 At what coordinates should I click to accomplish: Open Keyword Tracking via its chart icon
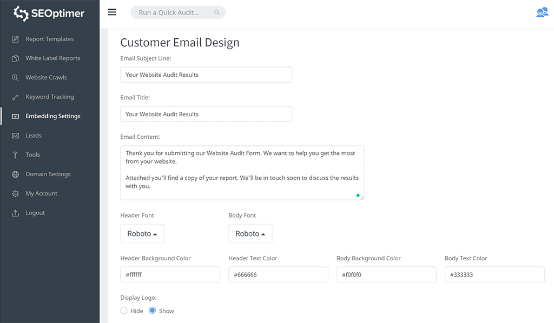(16, 97)
